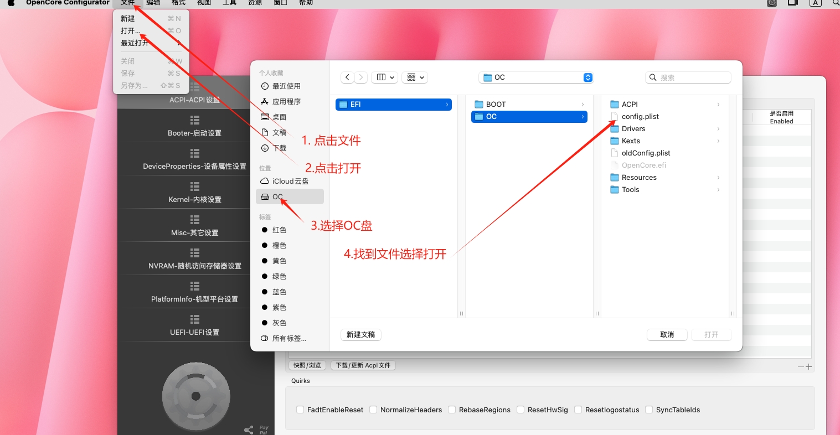Click the 是否启用 Enabled column header
This screenshot has height=435, width=840.
(x=781, y=117)
